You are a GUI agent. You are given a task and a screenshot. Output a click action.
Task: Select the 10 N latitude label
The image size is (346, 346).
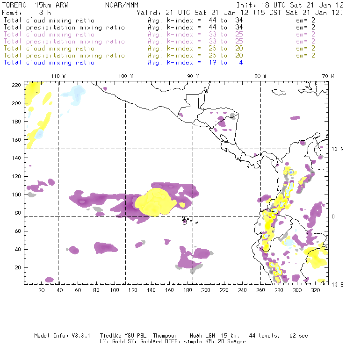point(338,149)
